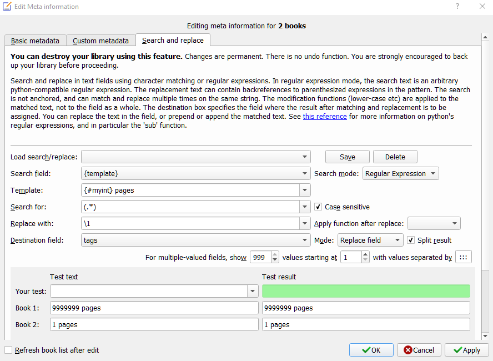This screenshot has width=493, height=361.
Task: Click the question mark help icon
Action: click(x=457, y=7)
